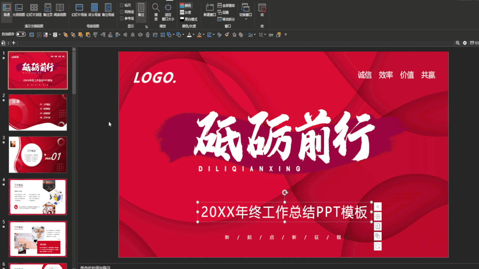
Task: Open 幻灯片浏览 slide sorter view
Action: [x=34, y=9]
